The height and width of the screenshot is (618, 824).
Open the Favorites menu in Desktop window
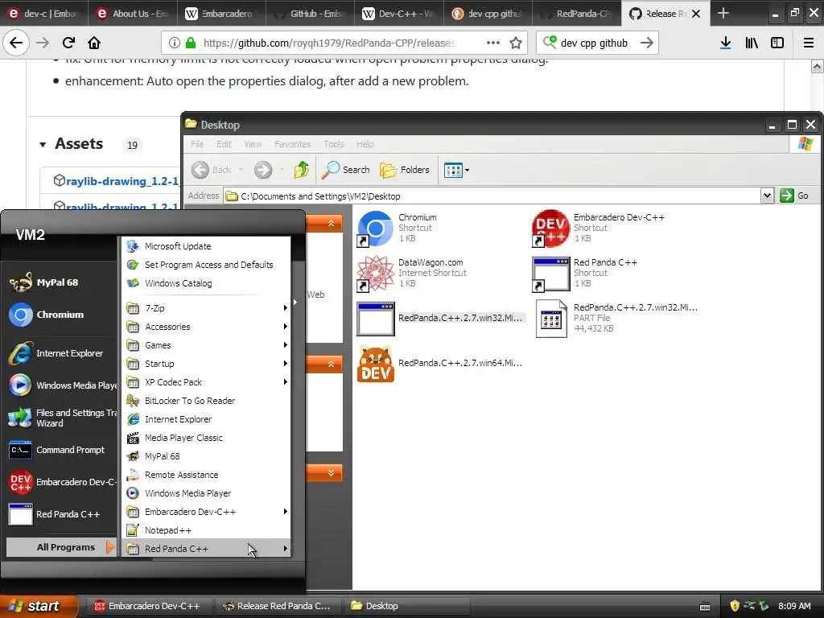coord(292,144)
